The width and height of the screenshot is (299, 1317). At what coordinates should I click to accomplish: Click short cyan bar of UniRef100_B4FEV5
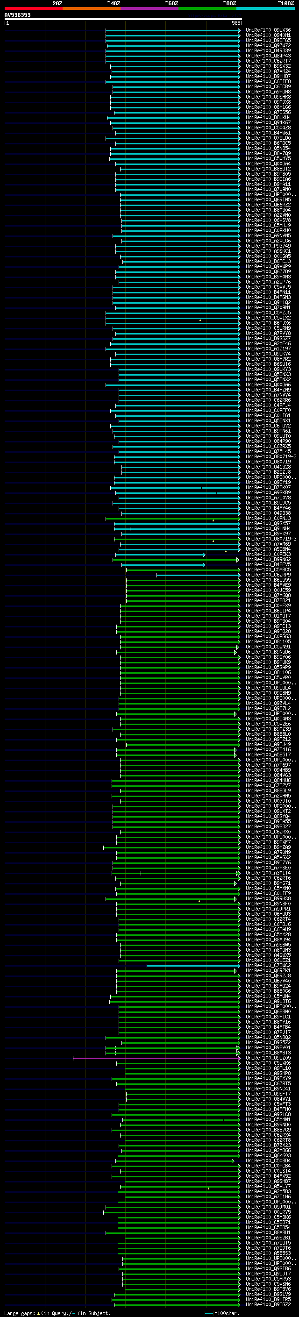163,565
